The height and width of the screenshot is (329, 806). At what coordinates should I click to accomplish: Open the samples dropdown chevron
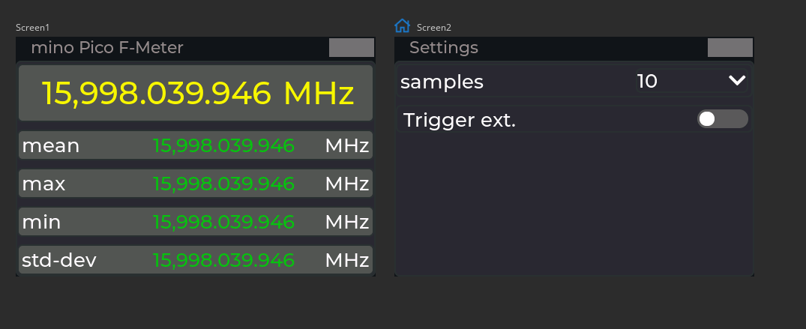click(736, 81)
